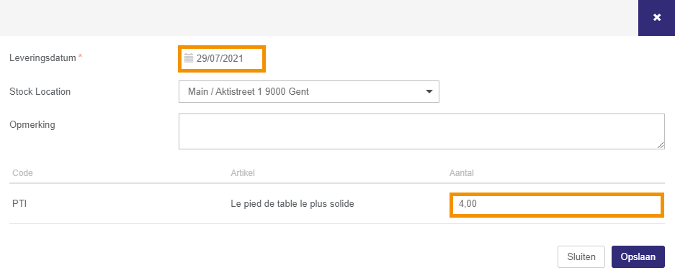Viewport: 675px width, 278px height.
Task: Select the Artikel column header
Action: pos(243,173)
